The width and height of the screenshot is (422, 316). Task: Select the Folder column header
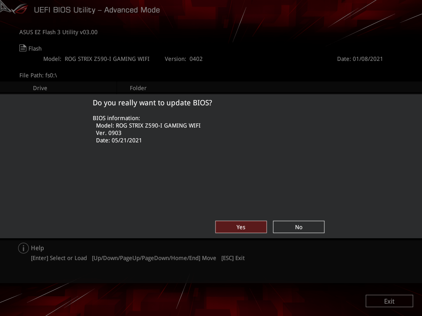[138, 88]
